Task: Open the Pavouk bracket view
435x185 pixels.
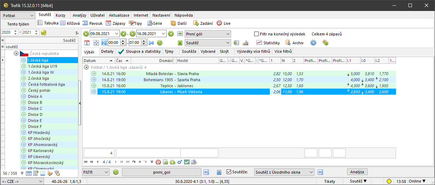Action: [x=93, y=23]
